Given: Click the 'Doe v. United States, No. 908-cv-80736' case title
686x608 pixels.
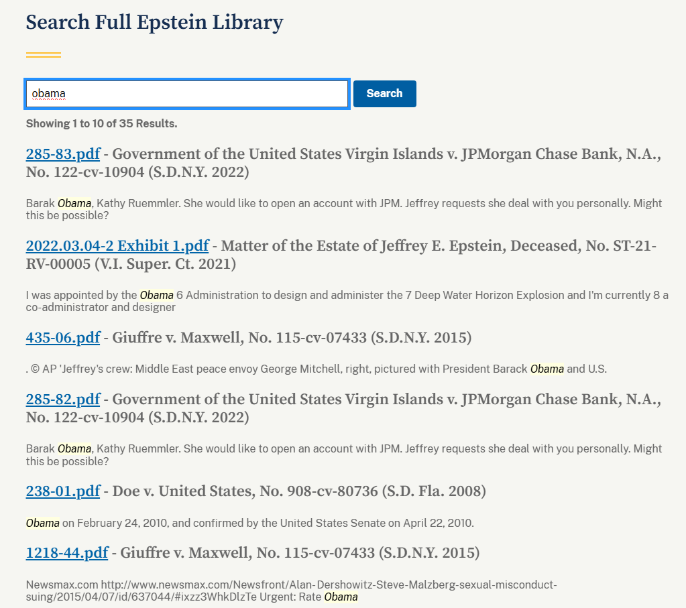Looking at the screenshot, I should click(299, 491).
